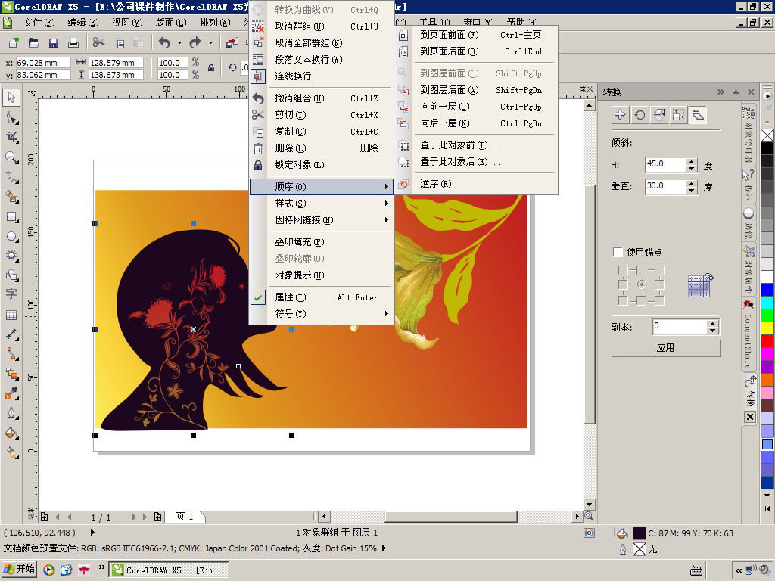Select the top-left anchor point box

(623, 270)
